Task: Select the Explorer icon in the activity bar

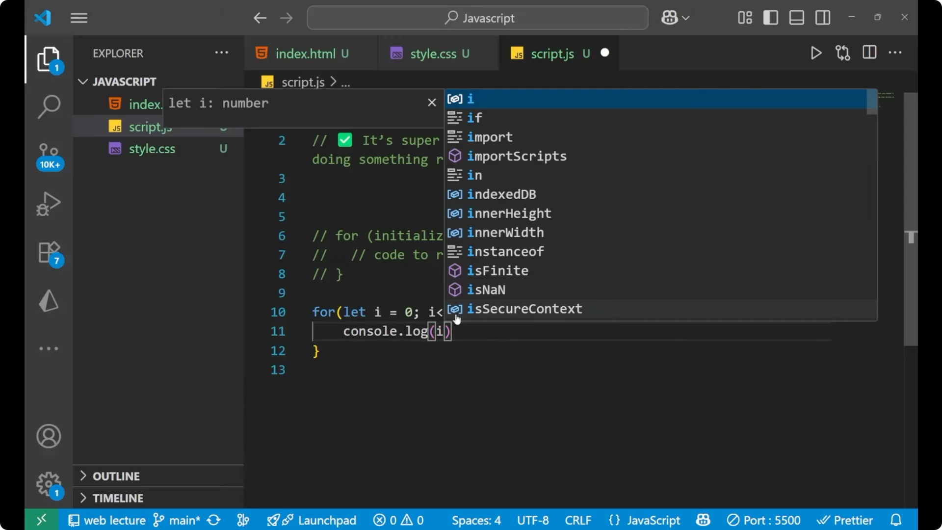Action: pyautogui.click(x=49, y=58)
